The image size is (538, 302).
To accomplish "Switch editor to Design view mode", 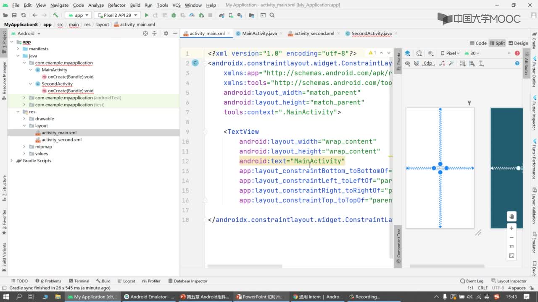I will pyautogui.click(x=518, y=43).
